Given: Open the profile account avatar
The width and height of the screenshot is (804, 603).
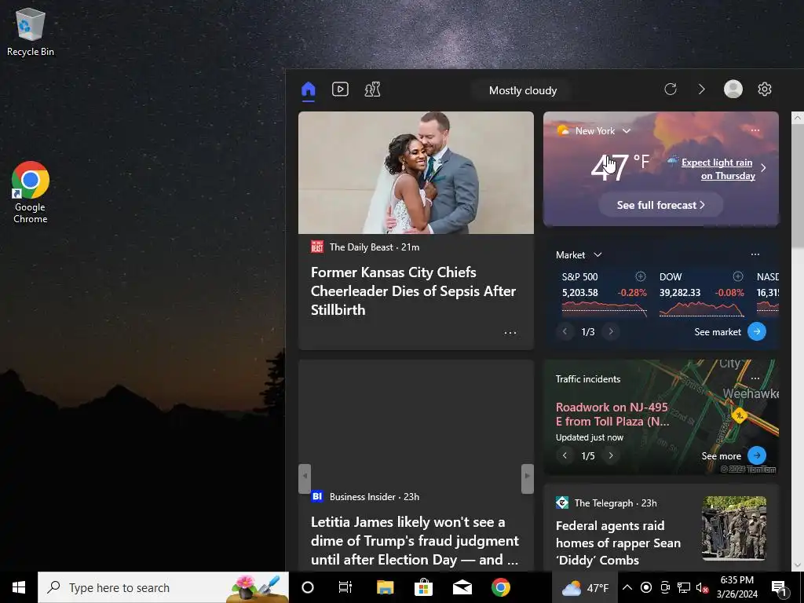Looking at the screenshot, I should pos(733,90).
